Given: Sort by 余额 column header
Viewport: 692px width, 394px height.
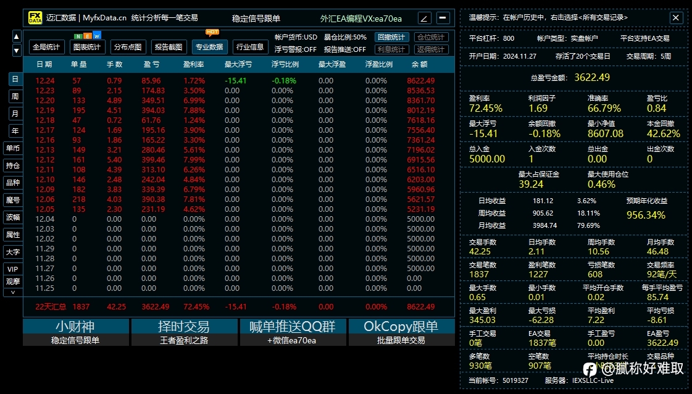Looking at the screenshot, I should point(419,64).
